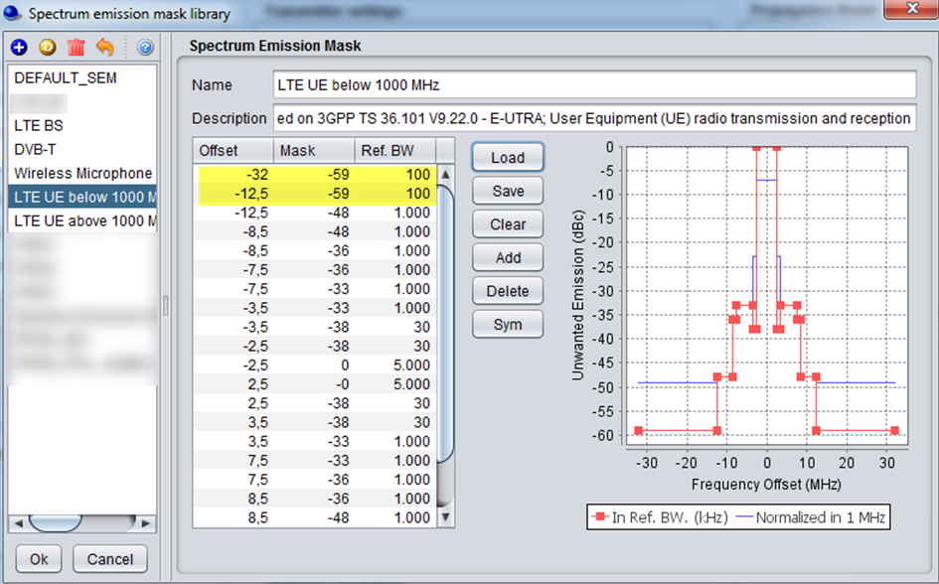Select DVB-T mask entry
The height and width of the screenshot is (584, 939).
(x=82, y=150)
